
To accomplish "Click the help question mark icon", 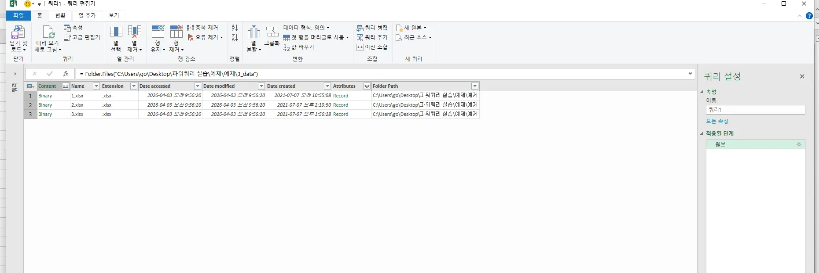I will click(x=809, y=16).
